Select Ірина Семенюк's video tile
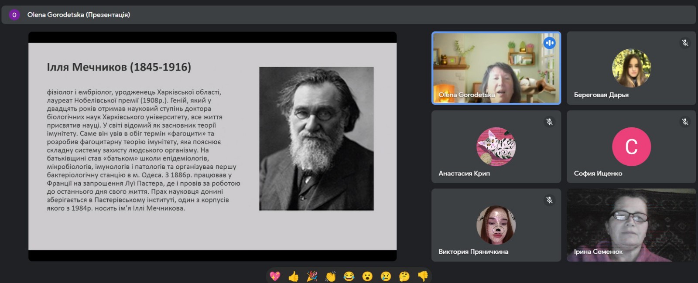698x283 pixels. pyautogui.click(x=631, y=225)
